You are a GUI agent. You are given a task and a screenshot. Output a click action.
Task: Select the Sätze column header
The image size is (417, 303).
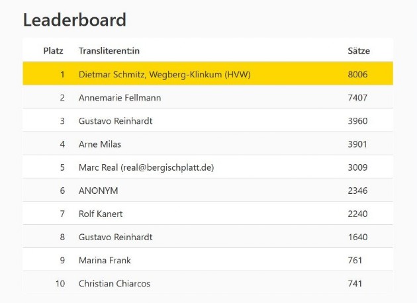tap(359, 50)
